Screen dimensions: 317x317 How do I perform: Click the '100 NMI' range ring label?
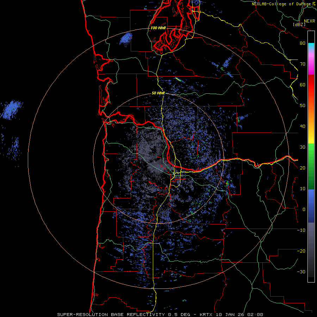pyautogui.click(x=158, y=28)
